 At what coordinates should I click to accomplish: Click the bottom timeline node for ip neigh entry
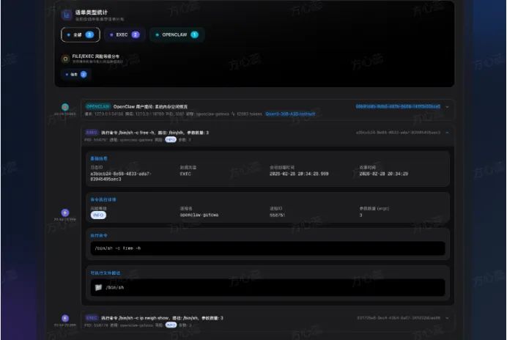click(65, 318)
